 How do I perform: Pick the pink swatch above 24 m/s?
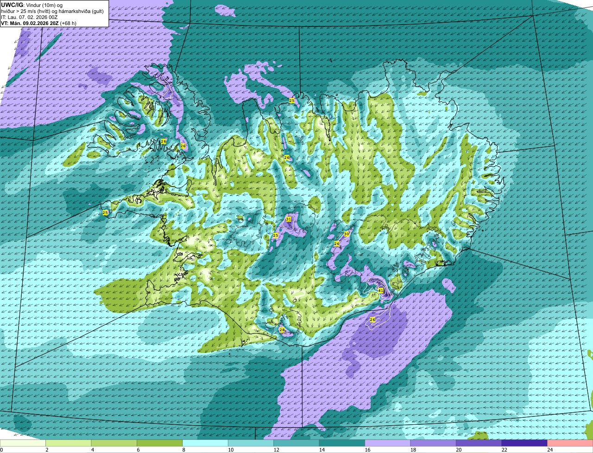(x=570, y=443)
